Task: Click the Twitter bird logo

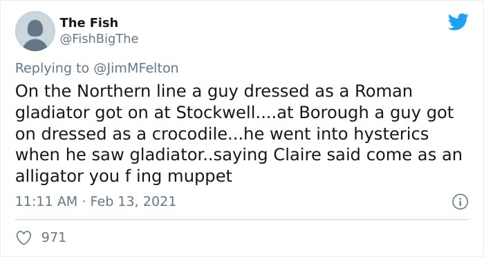Action: point(458,21)
